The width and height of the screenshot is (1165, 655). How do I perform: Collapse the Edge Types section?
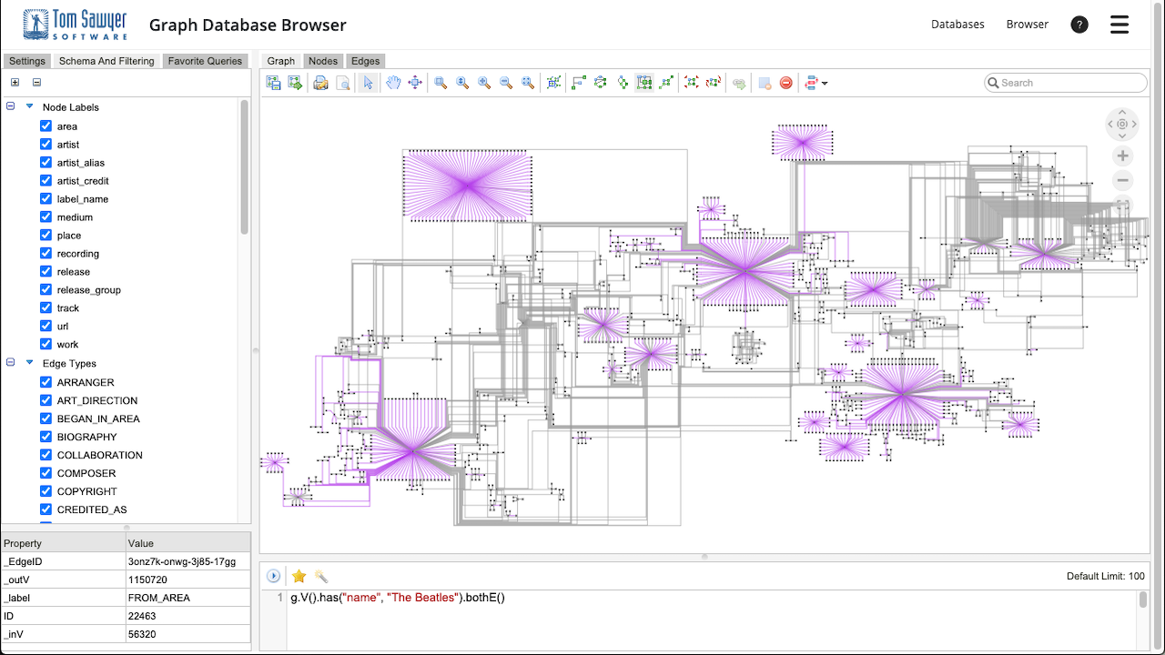click(x=9, y=363)
